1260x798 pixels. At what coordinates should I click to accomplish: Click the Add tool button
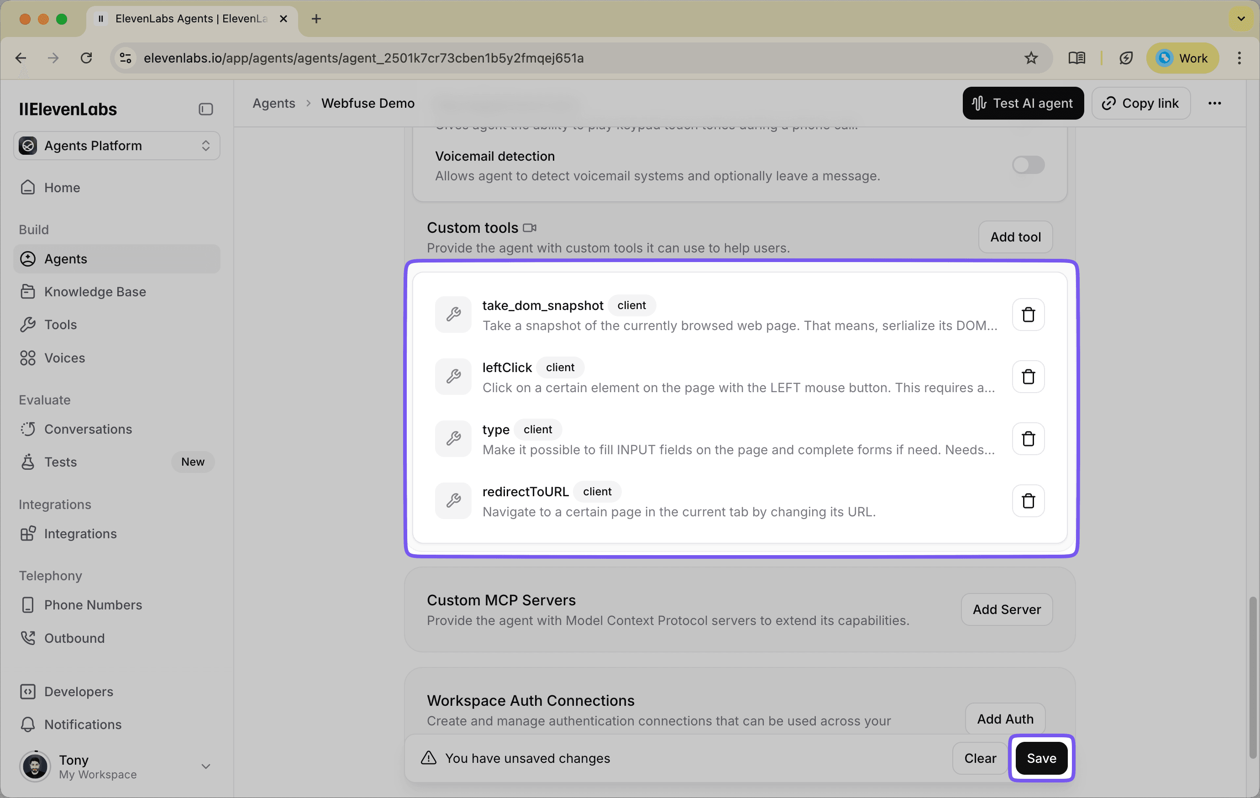point(1015,237)
